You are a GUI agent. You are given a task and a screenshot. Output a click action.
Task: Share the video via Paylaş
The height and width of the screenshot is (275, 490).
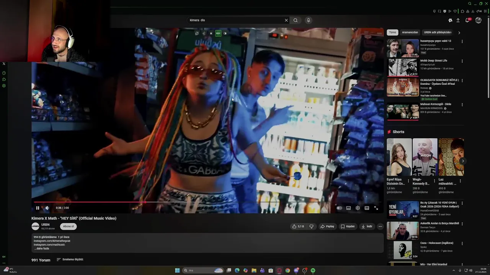coord(327,226)
